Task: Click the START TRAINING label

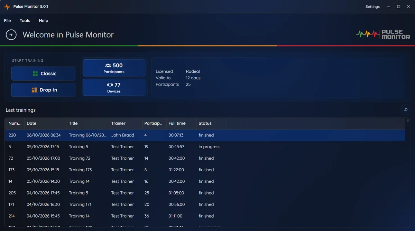Action: coord(28,61)
